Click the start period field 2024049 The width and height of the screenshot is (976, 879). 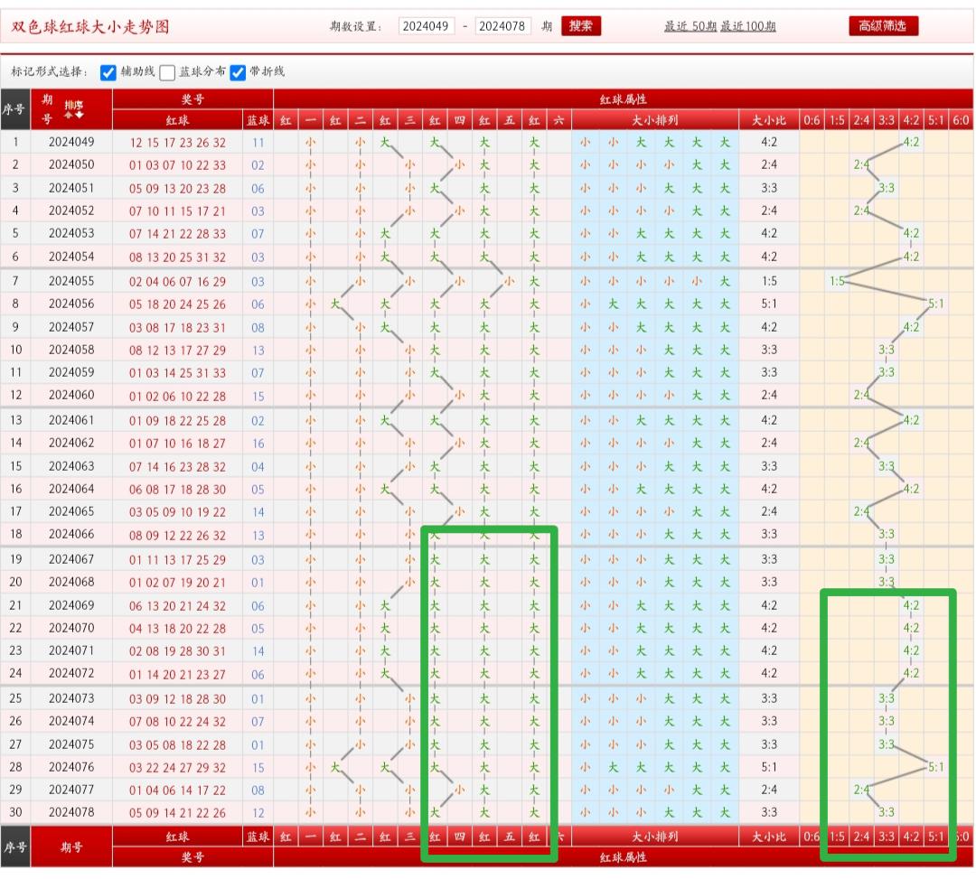click(x=427, y=26)
